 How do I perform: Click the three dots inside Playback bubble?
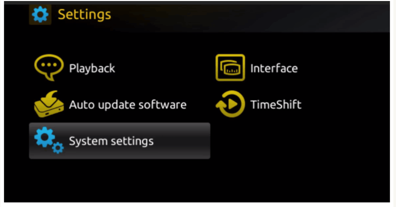[49, 65]
